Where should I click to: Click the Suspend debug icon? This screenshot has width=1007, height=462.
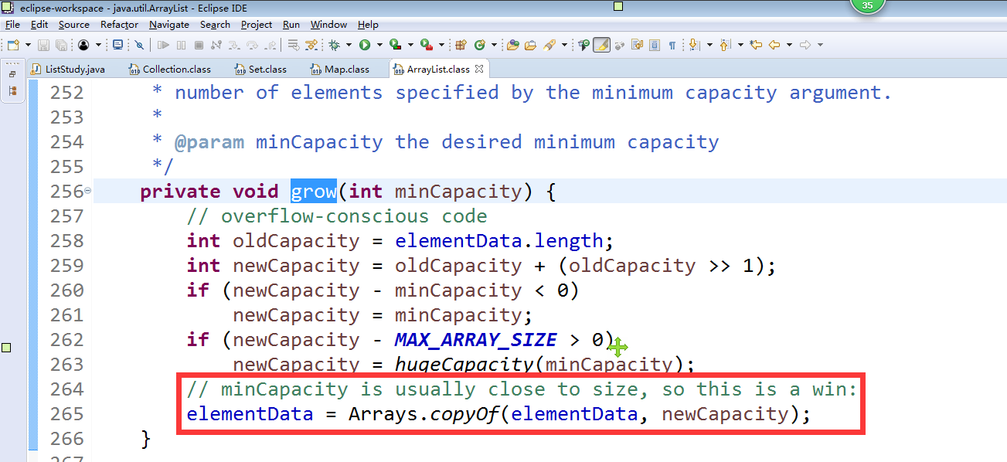(182, 45)
